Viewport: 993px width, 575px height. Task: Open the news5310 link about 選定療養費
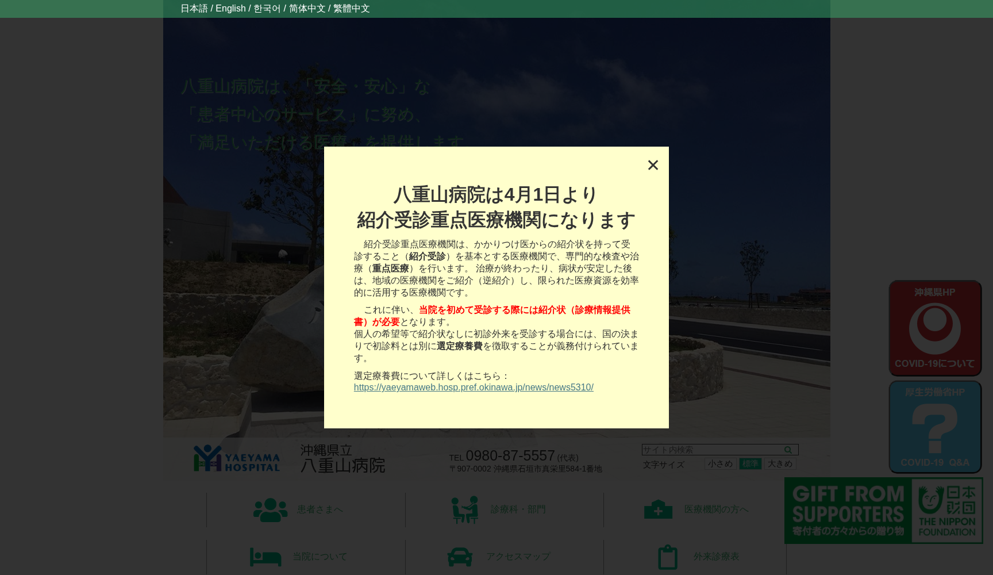(x=474, y=387)
